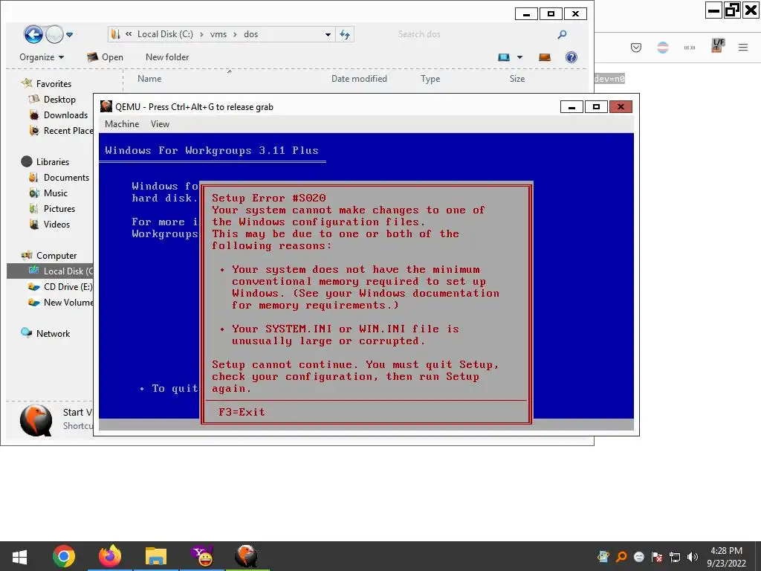Screen dimensions: 761x571
Task: Click the network tray icon
Action: pyautogui.click(x=675, y=557)
